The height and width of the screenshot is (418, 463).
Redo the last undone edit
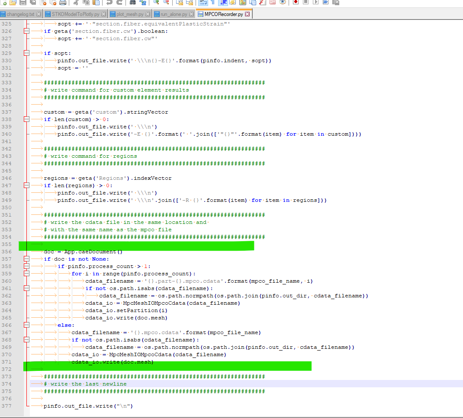[x=119, y=2]
